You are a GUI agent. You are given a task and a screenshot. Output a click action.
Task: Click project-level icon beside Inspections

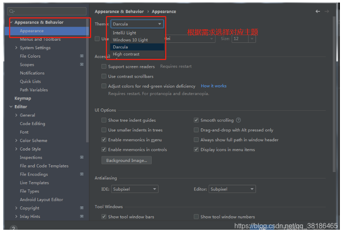pos(82,157)
